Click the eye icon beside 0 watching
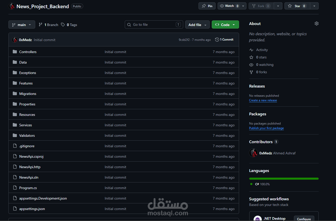 pyautogui.click(x=251, y=65)
